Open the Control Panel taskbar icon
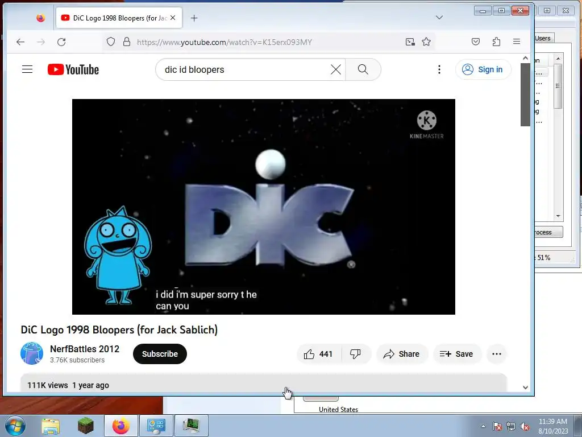The image size is (582, 437). tap(156, 426)
